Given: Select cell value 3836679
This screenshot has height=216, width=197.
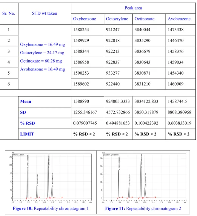Looking at the screenshot, I should coord(142,51).
